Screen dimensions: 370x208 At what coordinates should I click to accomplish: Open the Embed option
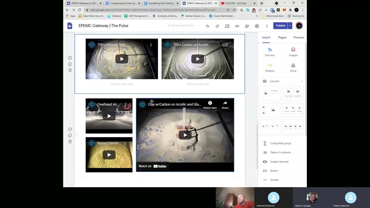tap(270, 68)
